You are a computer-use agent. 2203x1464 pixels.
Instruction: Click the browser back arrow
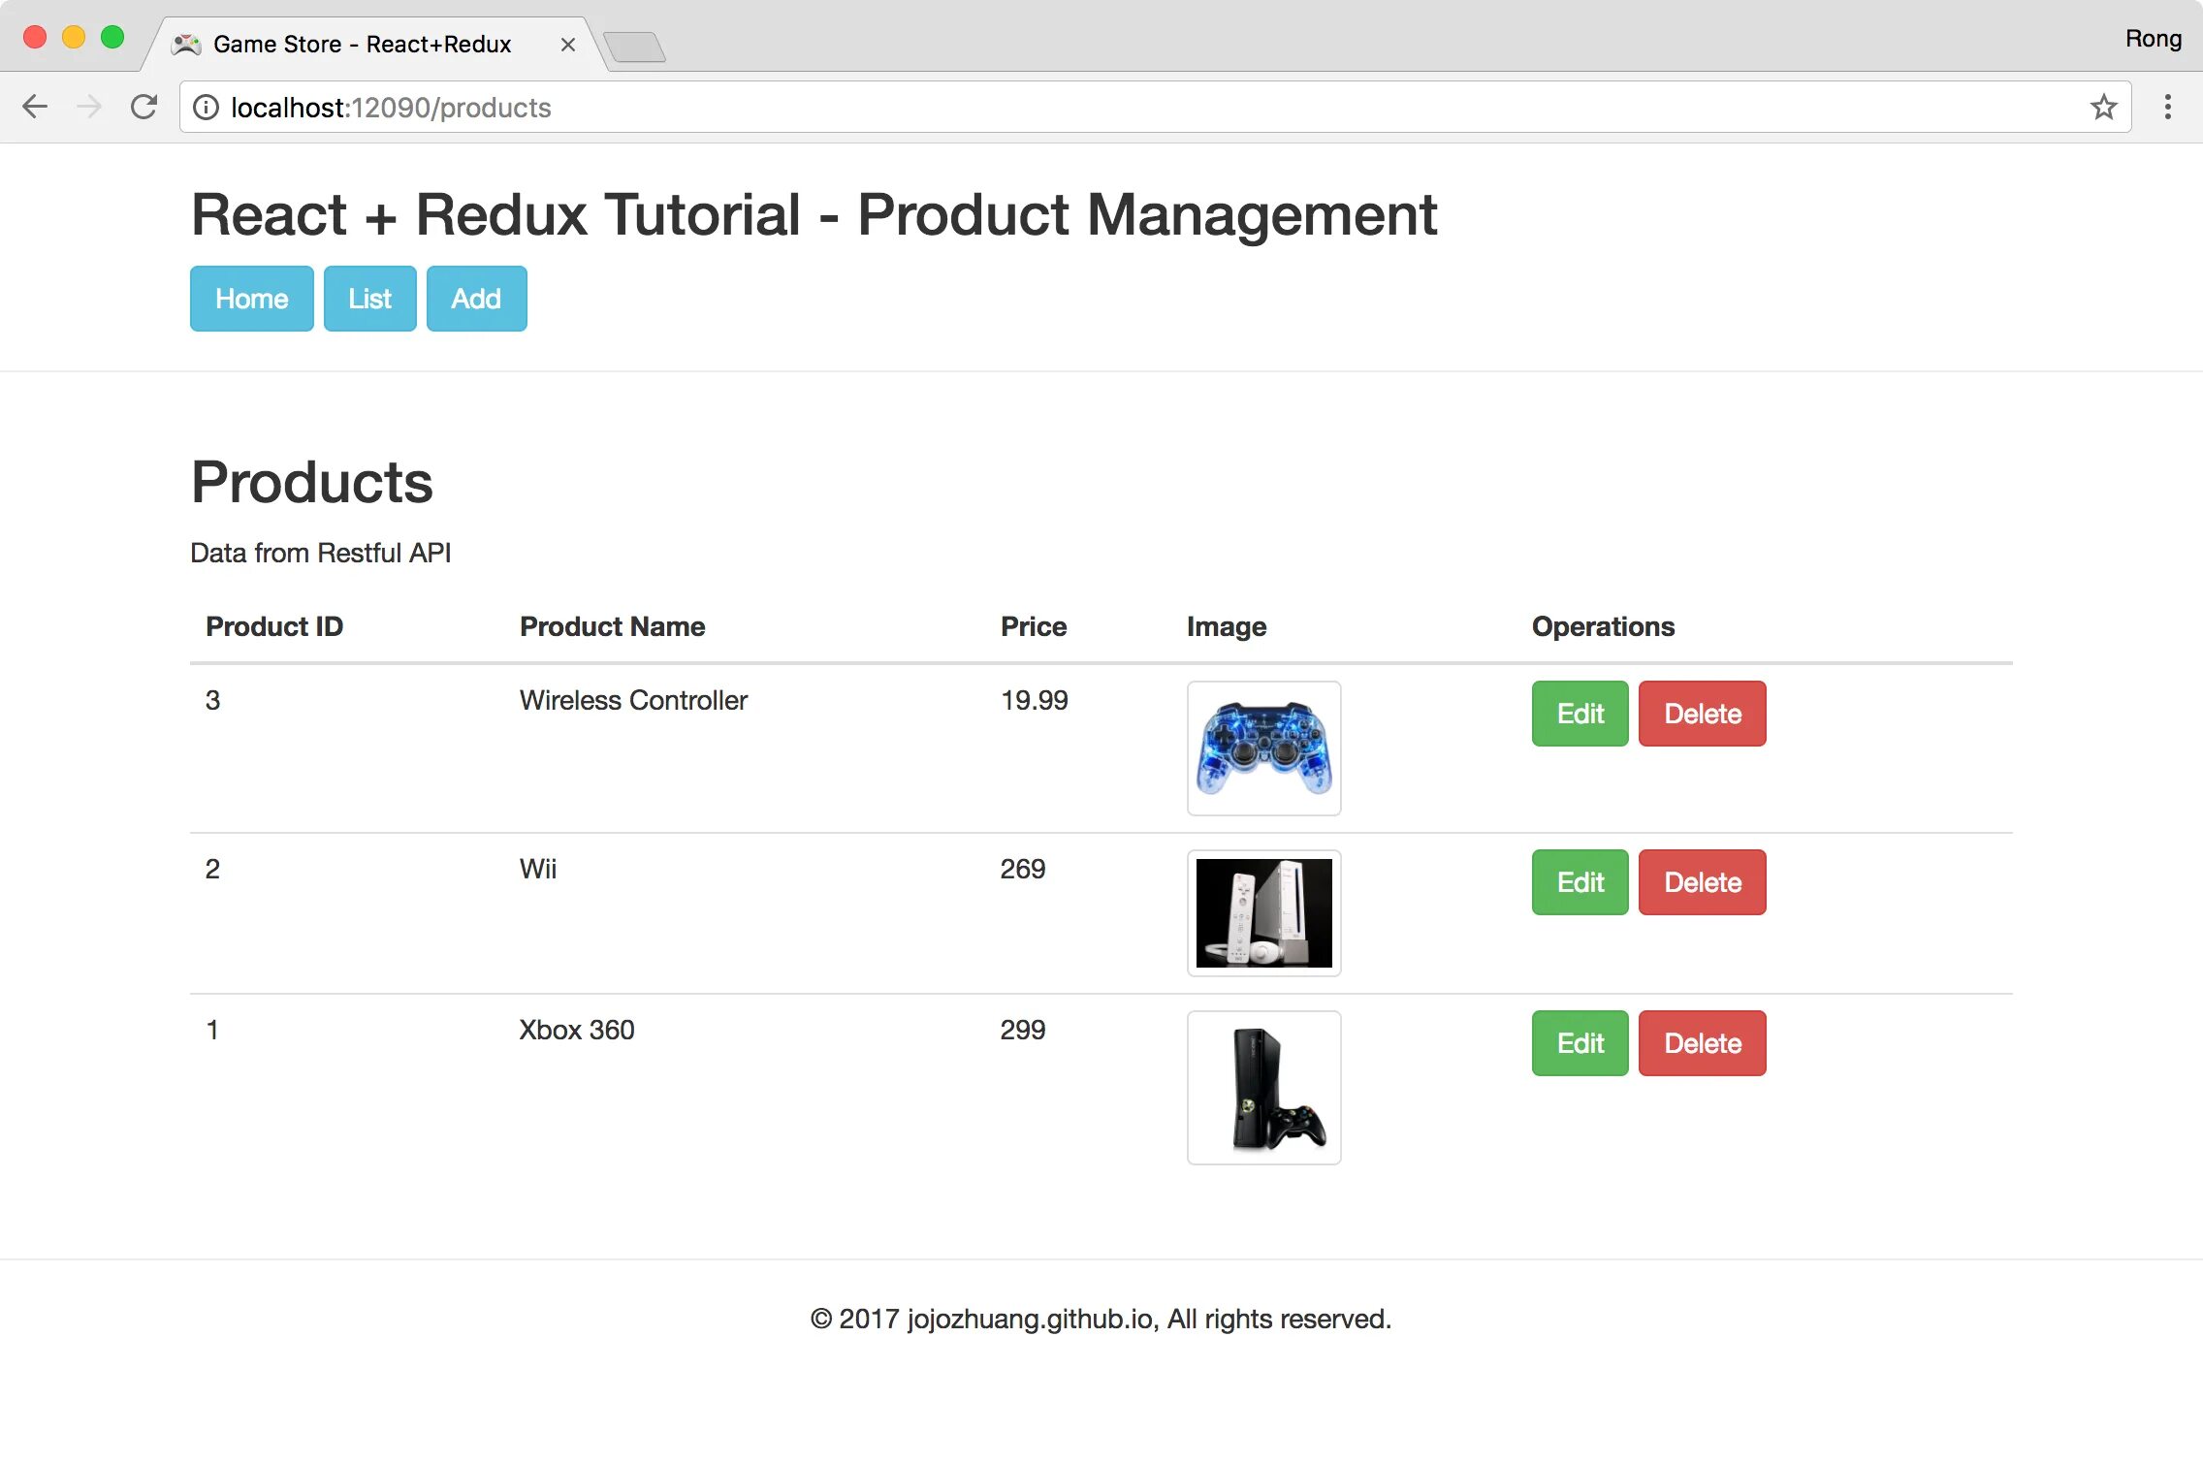(35, 107)
